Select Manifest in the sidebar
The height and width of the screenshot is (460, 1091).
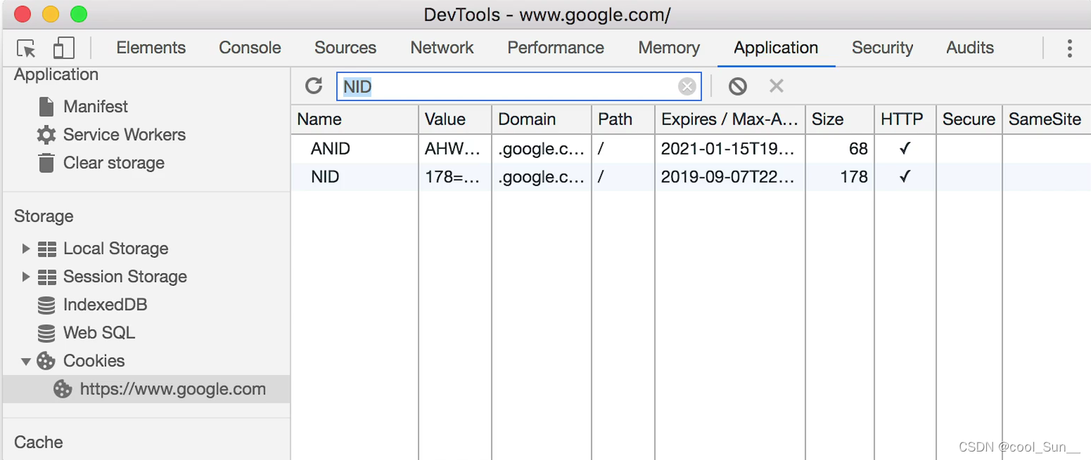(96, 107)
